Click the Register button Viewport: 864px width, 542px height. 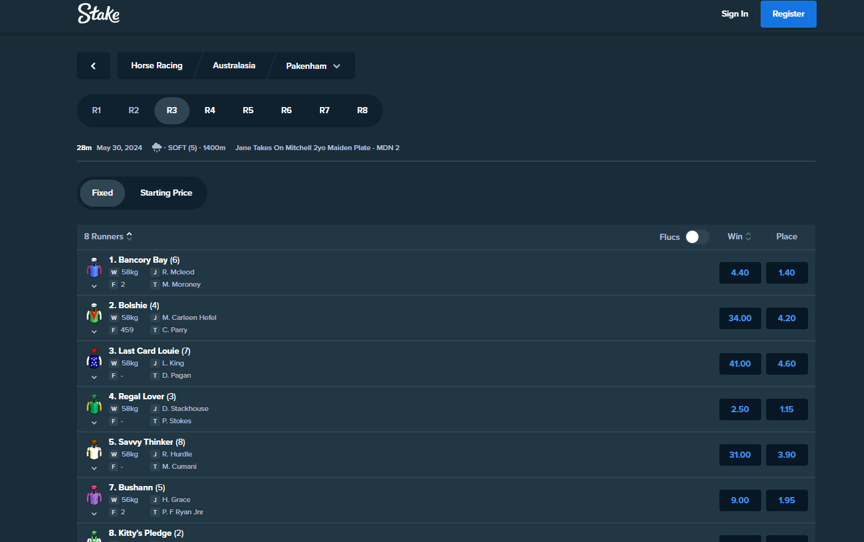pyautogui.click(x=788, y=14)
